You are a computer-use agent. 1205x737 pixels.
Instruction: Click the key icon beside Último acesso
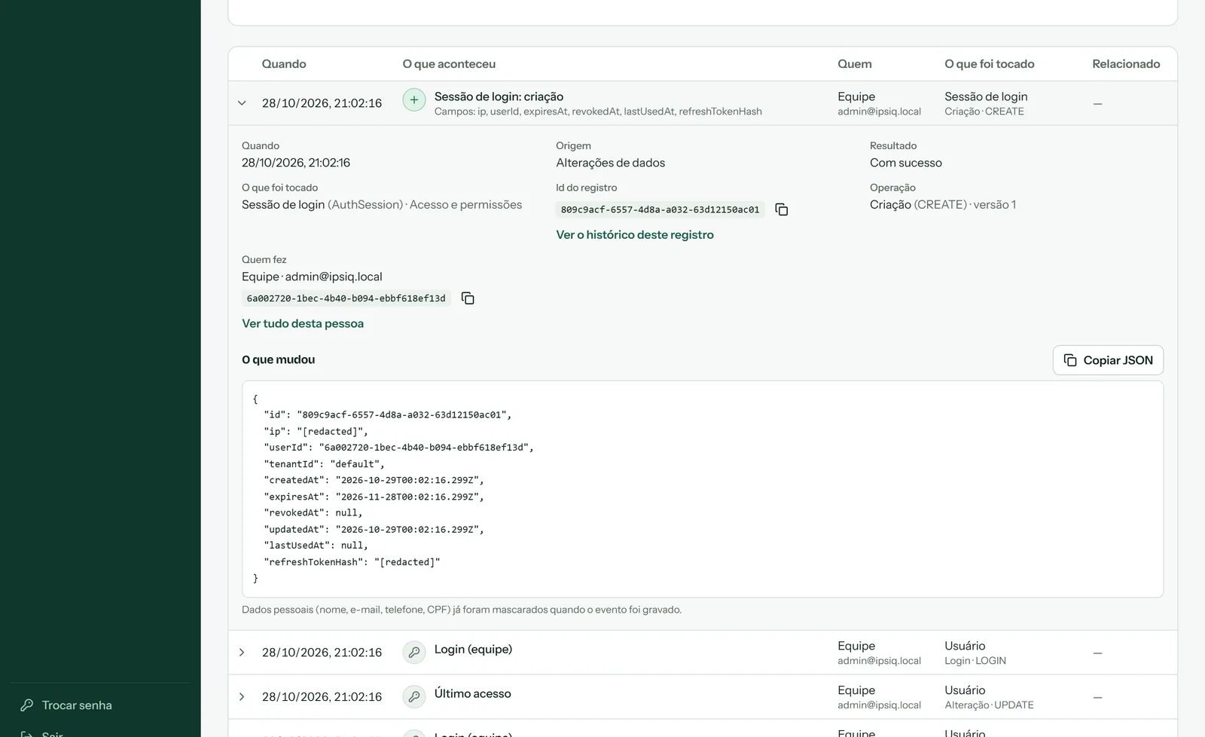pyautogui.click(x=414, y=697)
